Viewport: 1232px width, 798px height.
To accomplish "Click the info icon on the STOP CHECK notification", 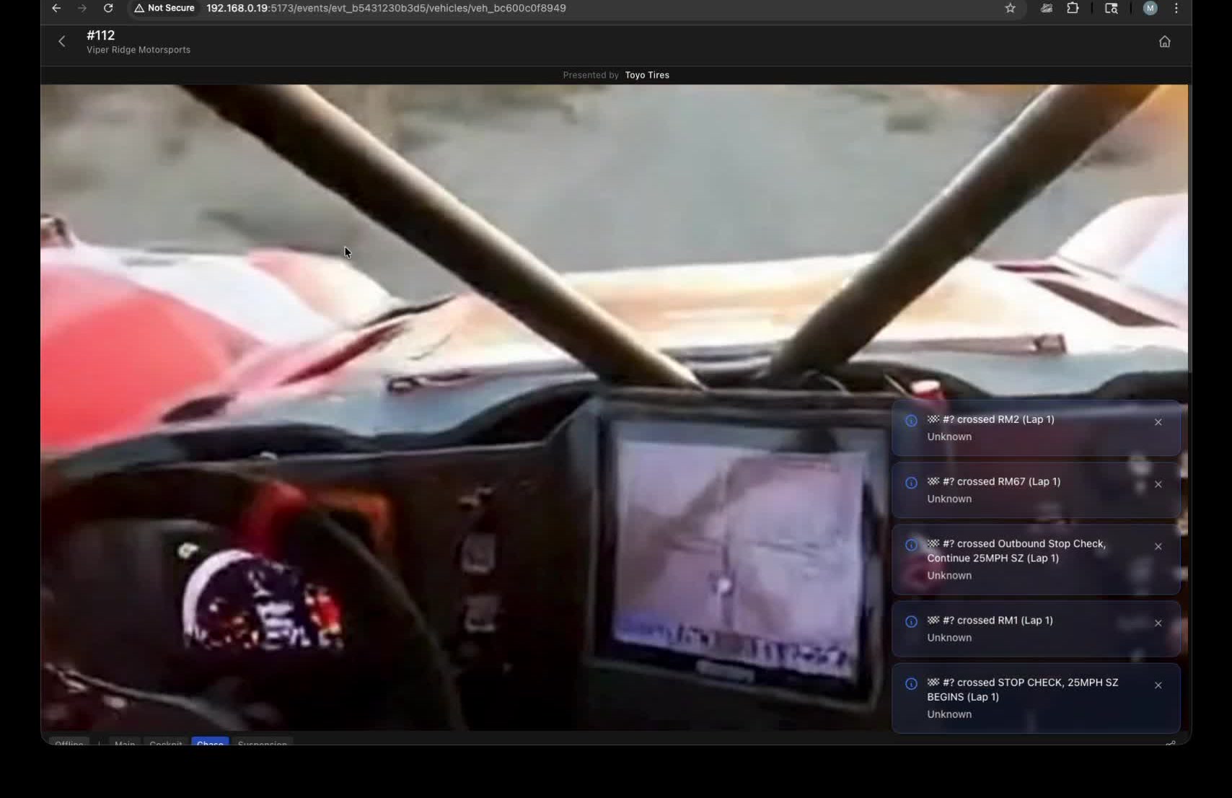I will coord(910,684).
